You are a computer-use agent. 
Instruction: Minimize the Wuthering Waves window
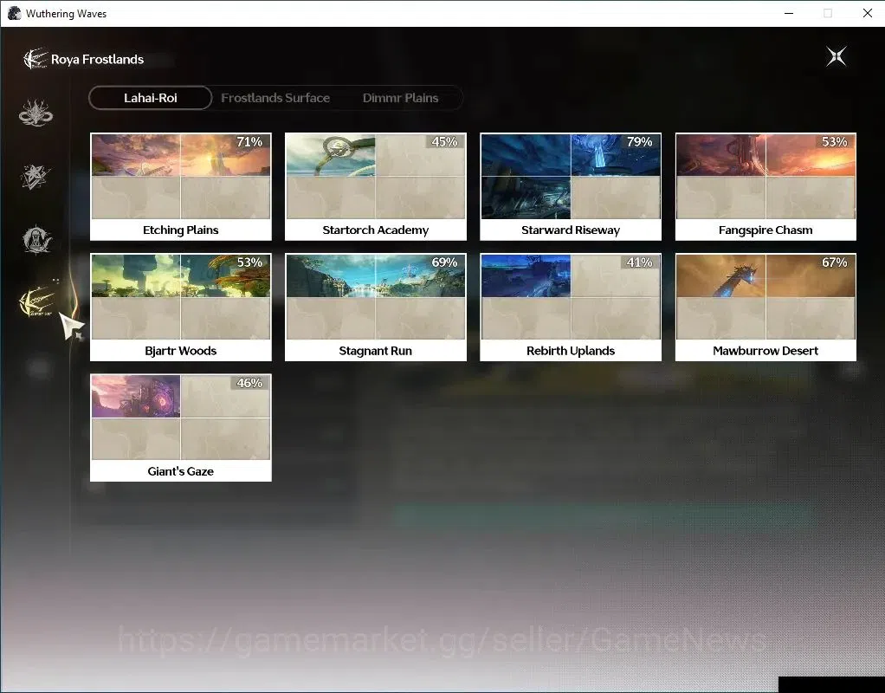789,13
